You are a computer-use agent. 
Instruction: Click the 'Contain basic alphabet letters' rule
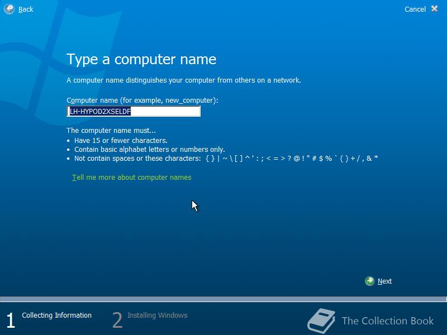tap(150, 150)
